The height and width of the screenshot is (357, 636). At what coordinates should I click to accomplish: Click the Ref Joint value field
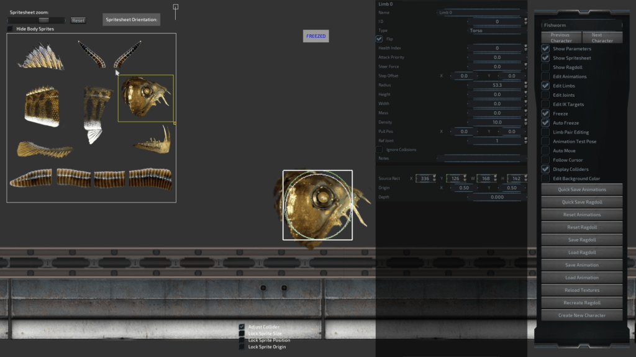(496, 141)
